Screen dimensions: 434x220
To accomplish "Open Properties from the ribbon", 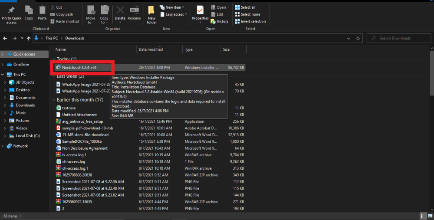I will coord(200,10).
